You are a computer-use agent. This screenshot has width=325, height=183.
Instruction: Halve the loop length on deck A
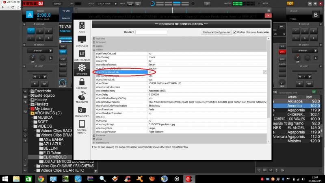pos(35,77)
